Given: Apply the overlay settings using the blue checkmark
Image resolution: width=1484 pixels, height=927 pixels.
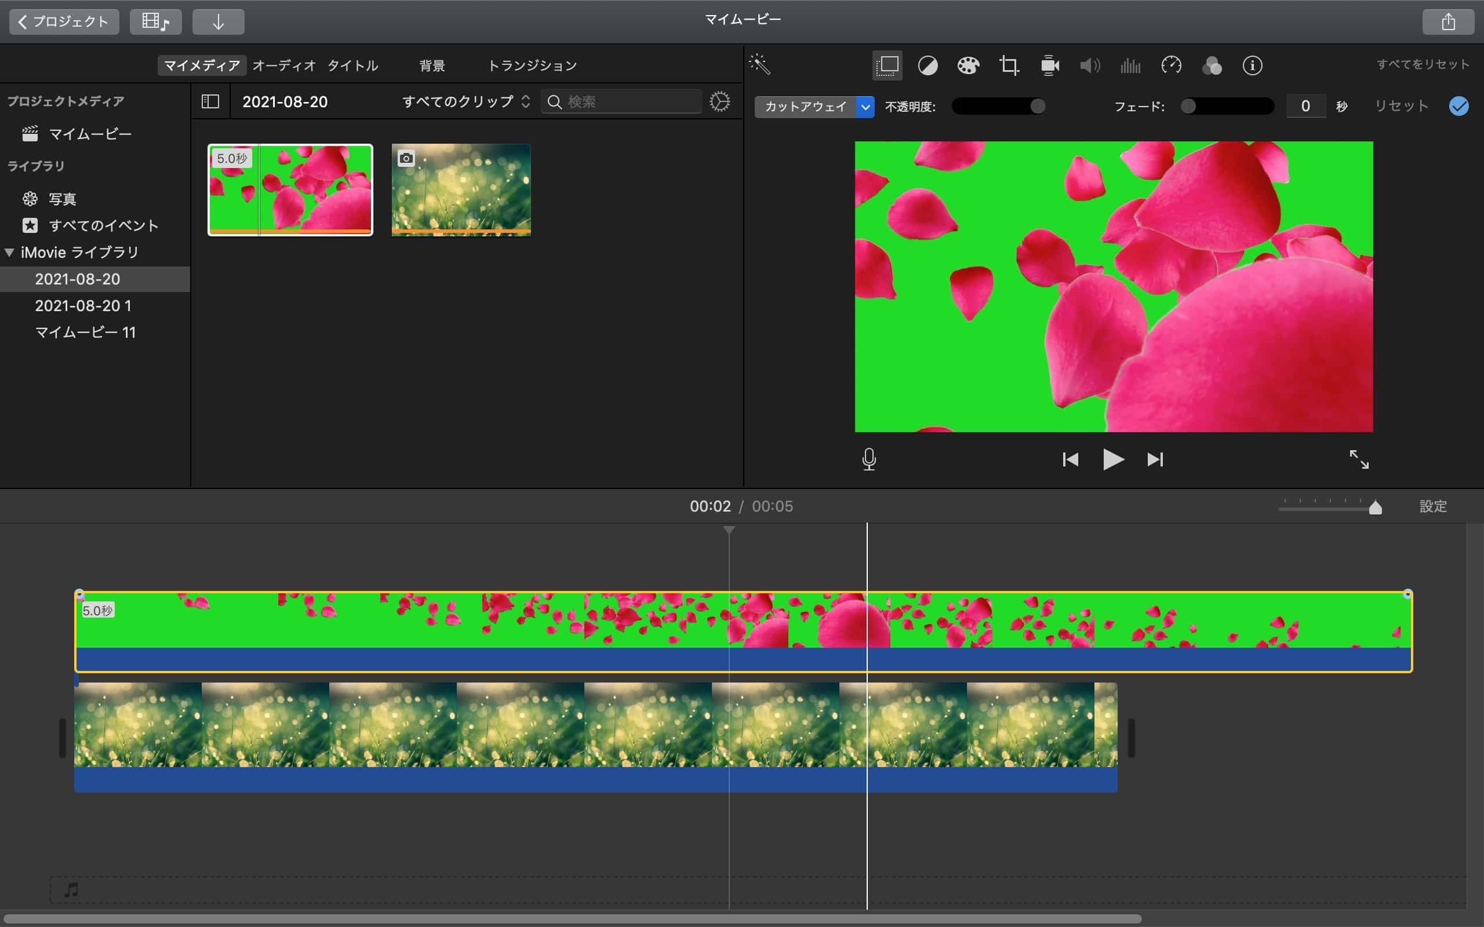Looking at the screenshot, I should pos(1458,106).
